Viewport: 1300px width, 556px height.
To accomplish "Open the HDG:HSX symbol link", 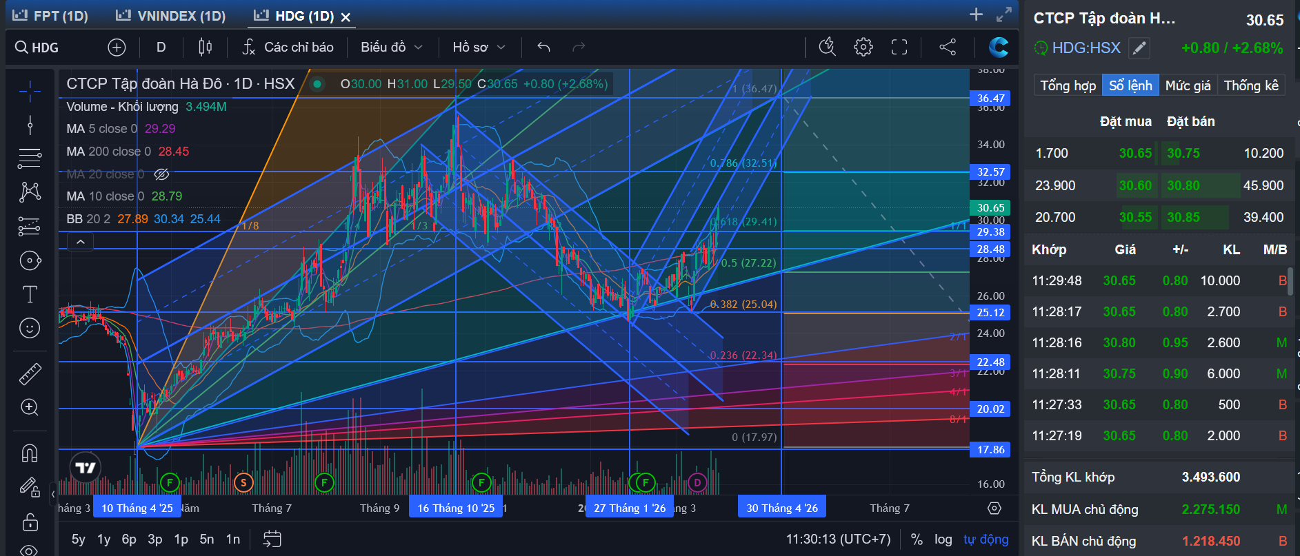I will pos(1086,48).
